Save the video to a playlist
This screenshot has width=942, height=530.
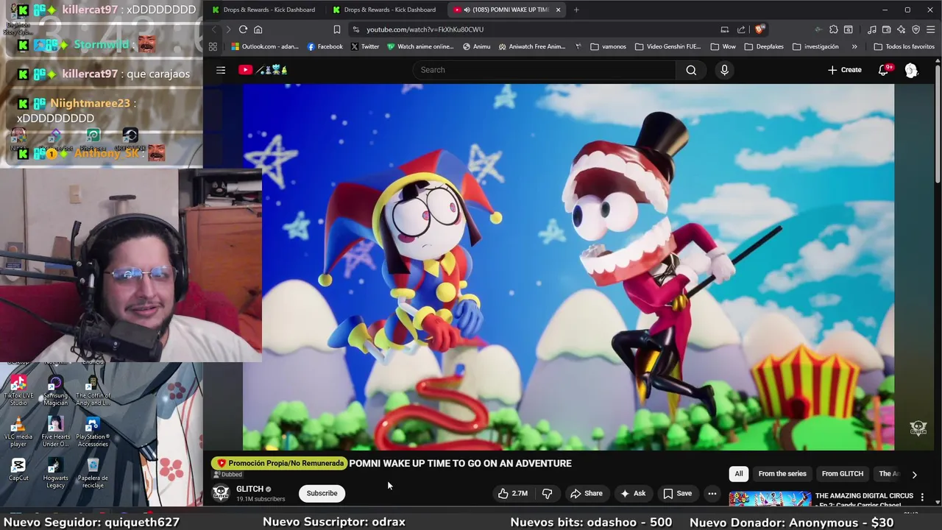pyautogui.click(x=677, y=493)
